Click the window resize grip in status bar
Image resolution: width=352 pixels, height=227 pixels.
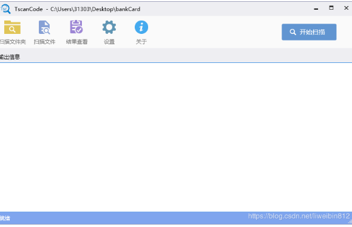350,222
